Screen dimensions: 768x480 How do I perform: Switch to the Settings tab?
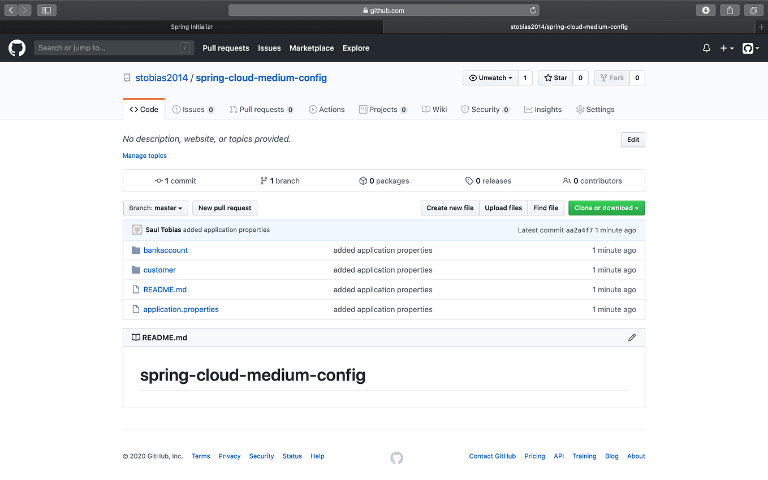point(595,109)
